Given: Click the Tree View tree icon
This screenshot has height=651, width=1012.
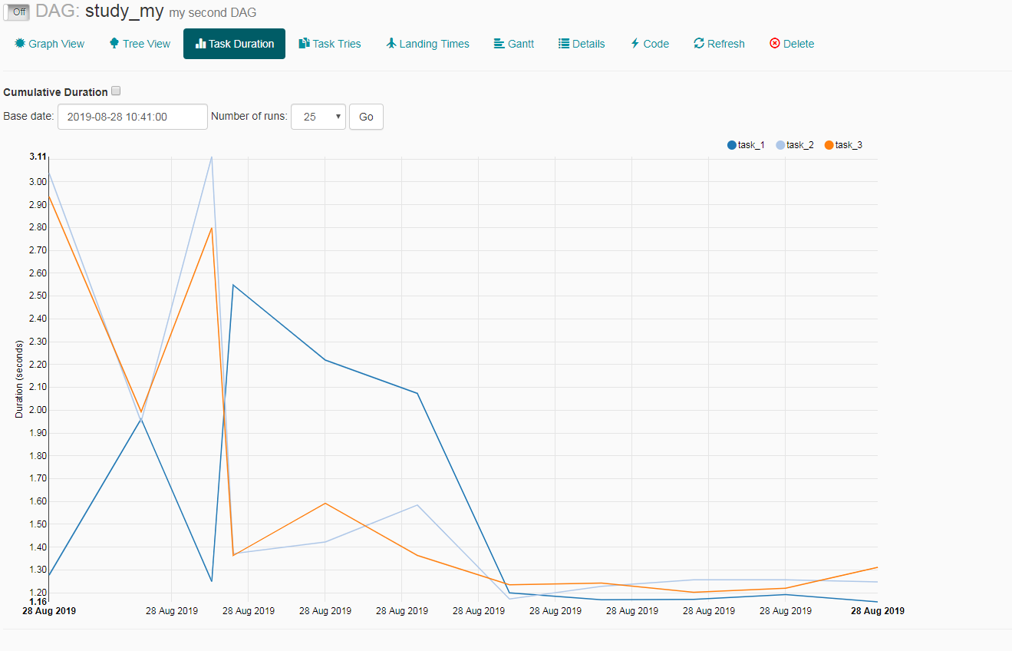Looking at the screenshot, I should [x=114, y=43].
